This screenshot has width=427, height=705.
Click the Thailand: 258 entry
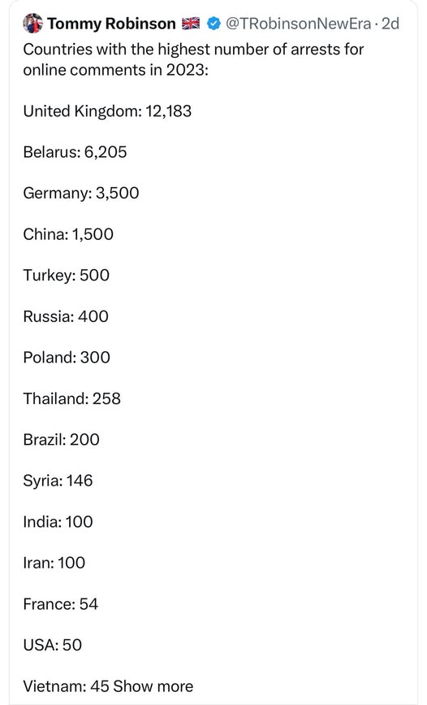tap(71, 398)
